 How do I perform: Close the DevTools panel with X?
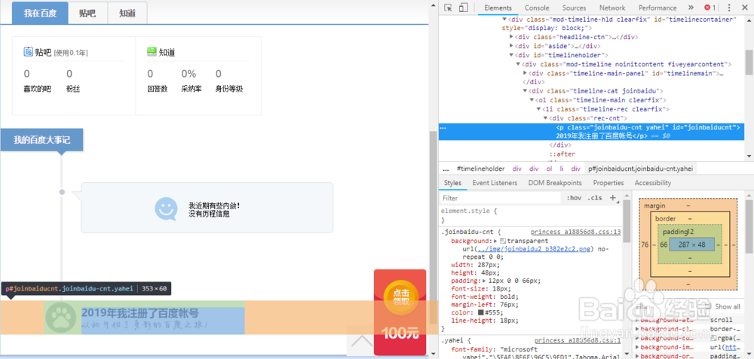[744, 8]
